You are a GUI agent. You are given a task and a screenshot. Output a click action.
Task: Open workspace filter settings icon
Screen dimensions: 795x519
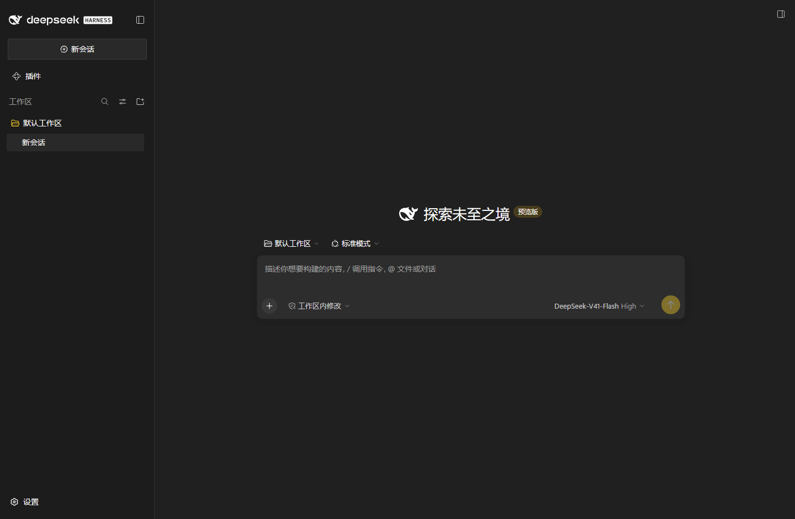123,102
